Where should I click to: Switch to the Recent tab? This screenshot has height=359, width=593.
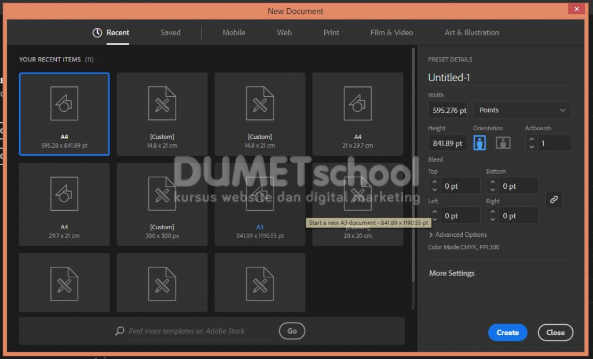(111, 32)
